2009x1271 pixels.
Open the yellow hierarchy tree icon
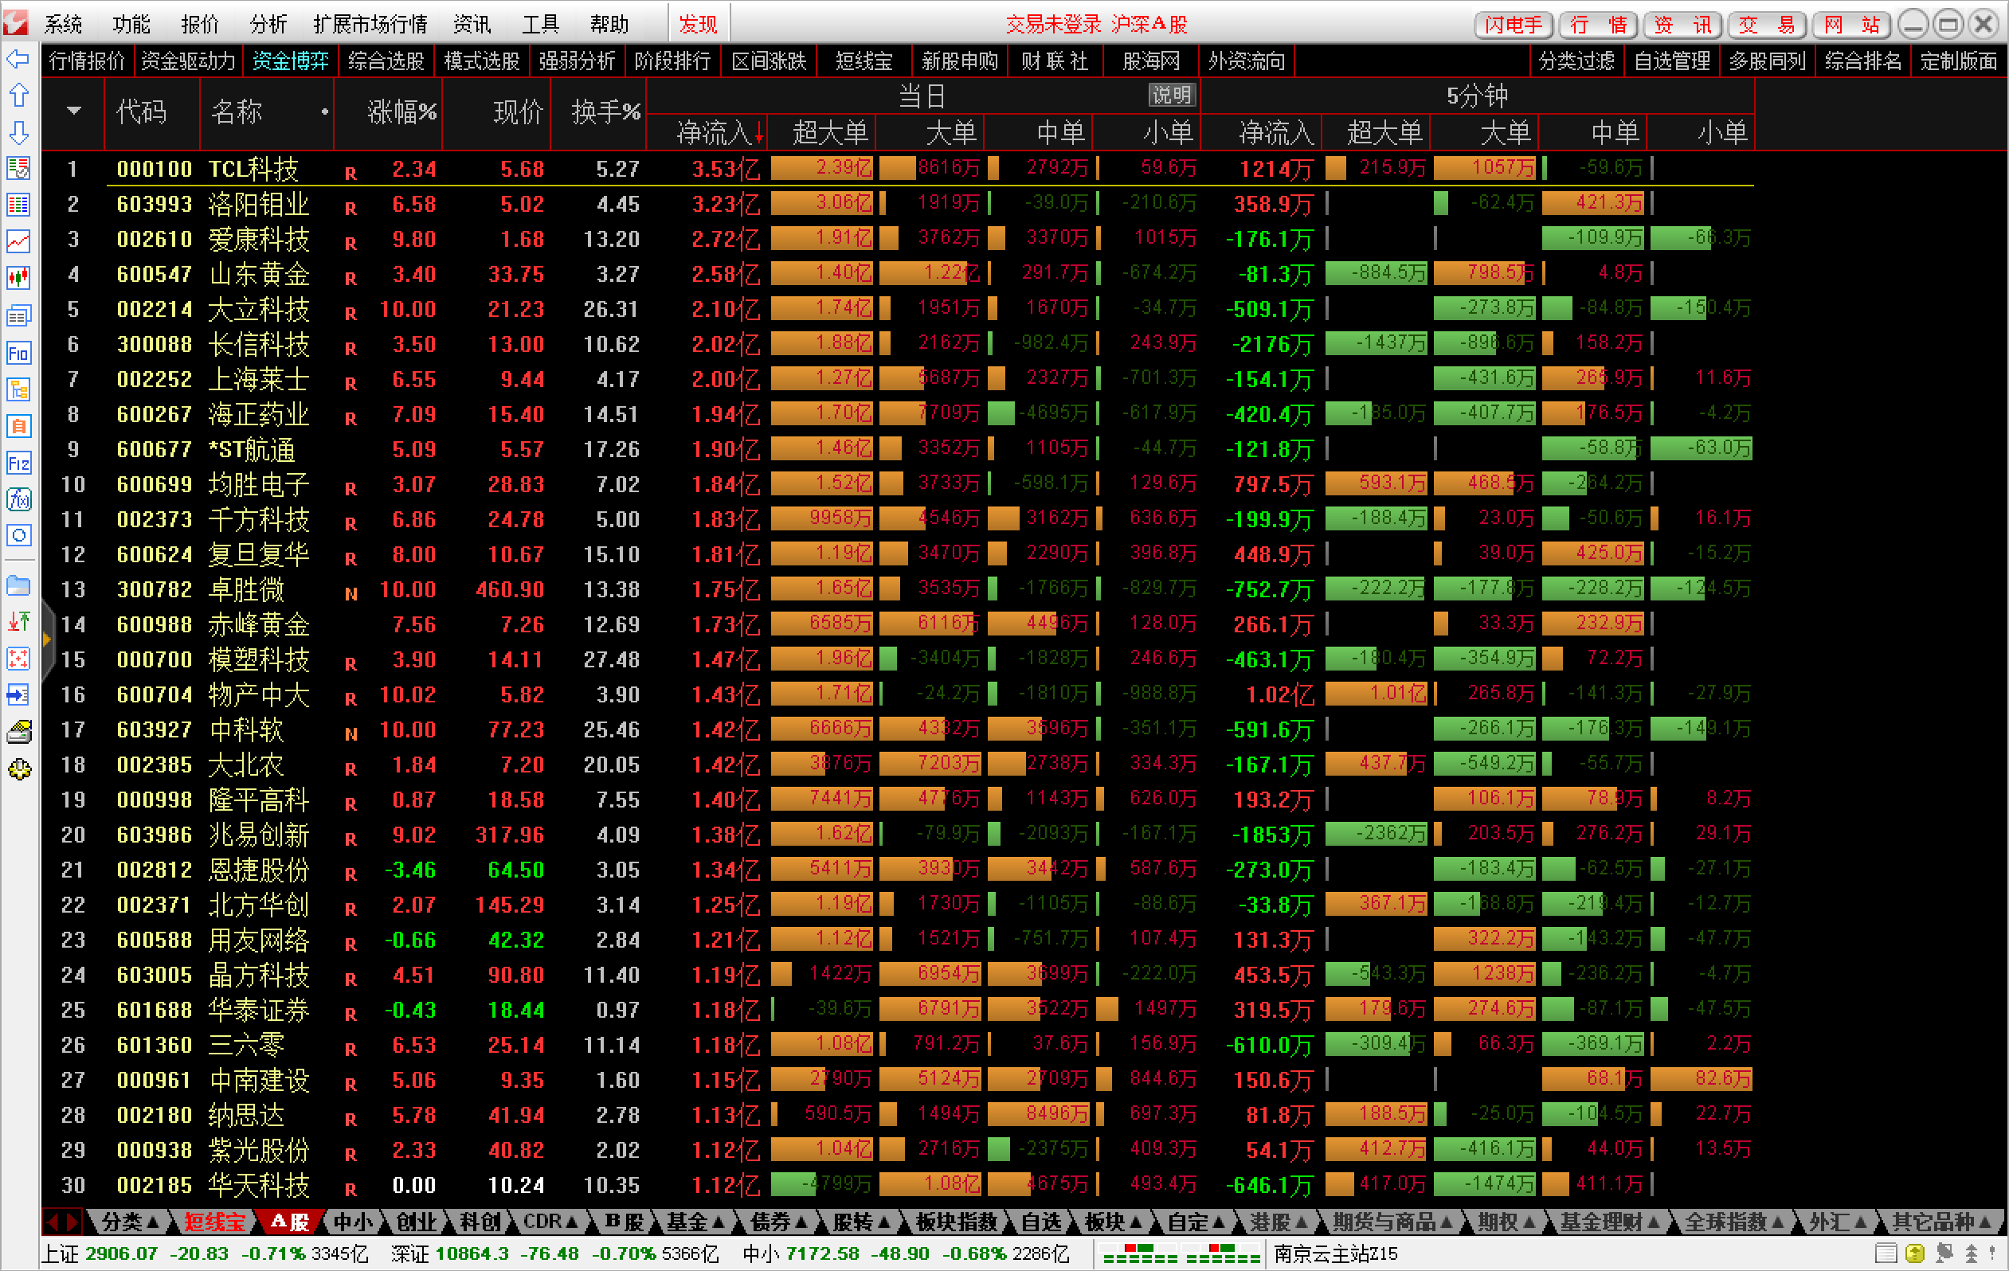[18, 389]
